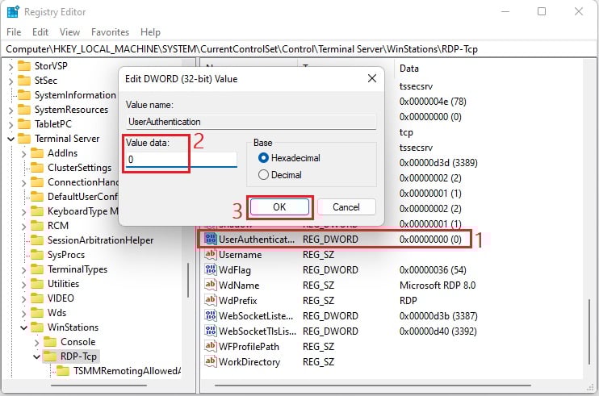Viewport: 599px width, 396px height.
Task: Open the File menu
Action: [14, 32]
